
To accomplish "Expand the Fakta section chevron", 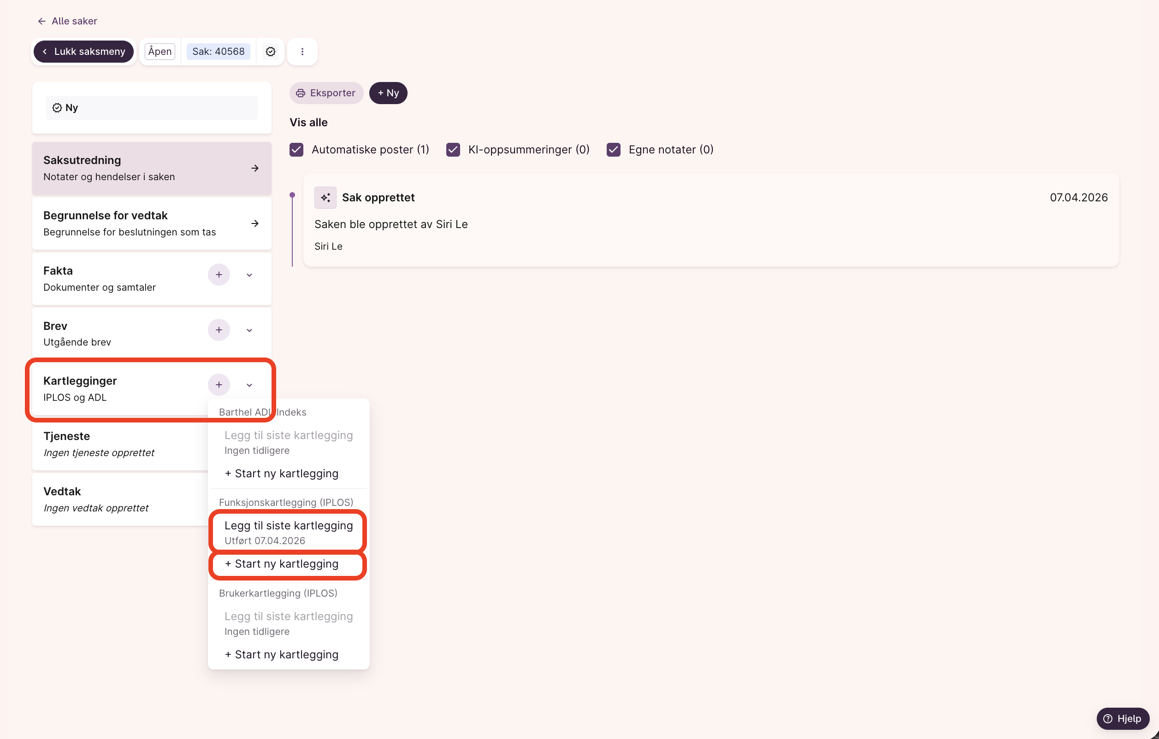I will pyautogui.click(x=249, y=275).
